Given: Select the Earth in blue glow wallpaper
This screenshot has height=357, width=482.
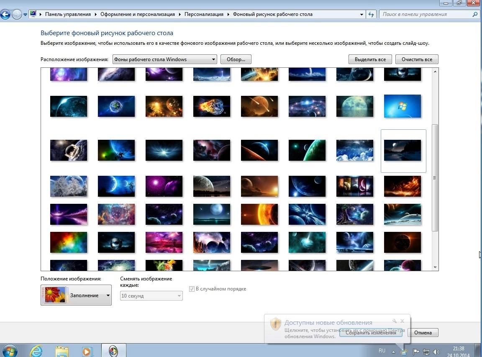Looking at the screenshot, I should tap(116, 106).
